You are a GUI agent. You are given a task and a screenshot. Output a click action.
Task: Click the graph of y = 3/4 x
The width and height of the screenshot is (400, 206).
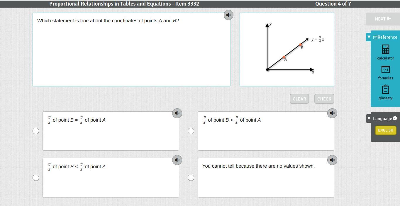(x=287, y=50)
